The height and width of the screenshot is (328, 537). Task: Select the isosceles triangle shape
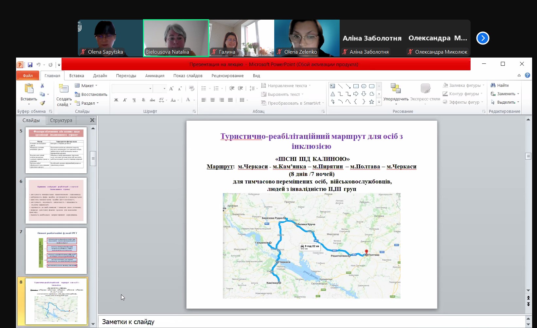point(332,94)
